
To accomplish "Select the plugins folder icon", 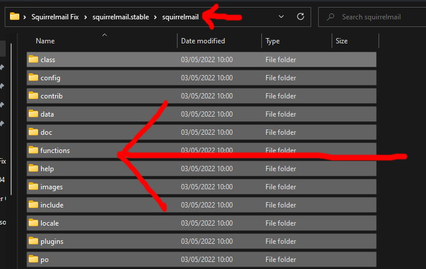I will coord(33,241).
